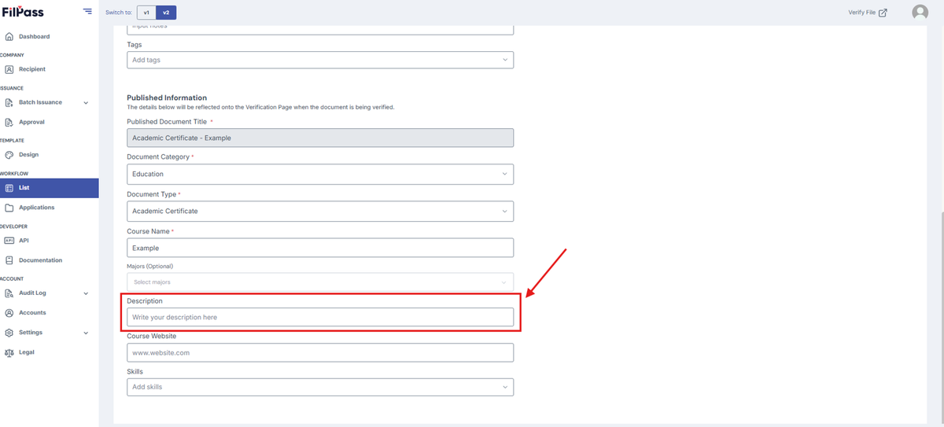Open the Tags dropdown

(x=320, y=60)
